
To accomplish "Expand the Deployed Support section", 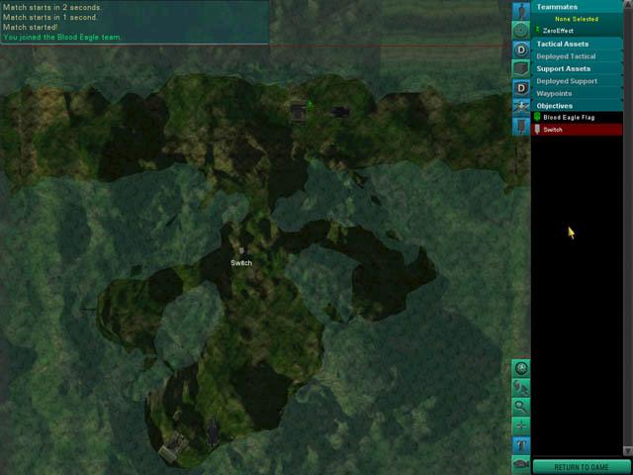I will pyautogui.click(x=578, y=81).
